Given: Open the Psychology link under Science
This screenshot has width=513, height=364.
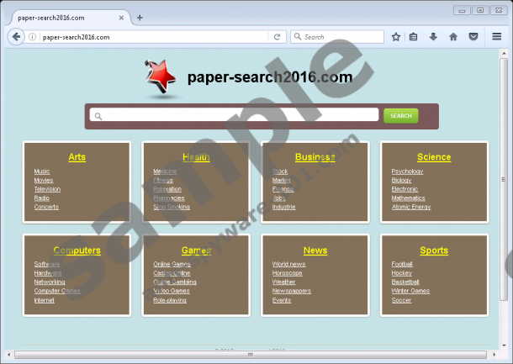Looking at the screenshot, I should tap(407, 171).
